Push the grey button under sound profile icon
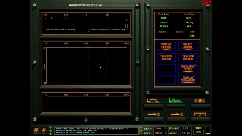 tap(200, 119)
